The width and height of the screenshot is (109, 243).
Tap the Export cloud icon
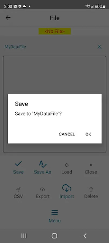(42, 189)
